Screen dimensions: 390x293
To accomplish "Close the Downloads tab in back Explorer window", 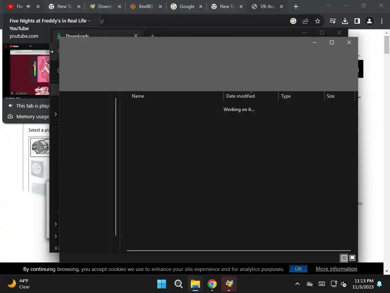I will tap(136, 35).
